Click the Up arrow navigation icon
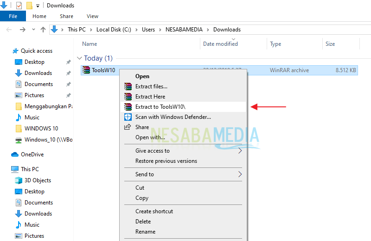Viewport: 371px width, 241px height. (43, 30)
